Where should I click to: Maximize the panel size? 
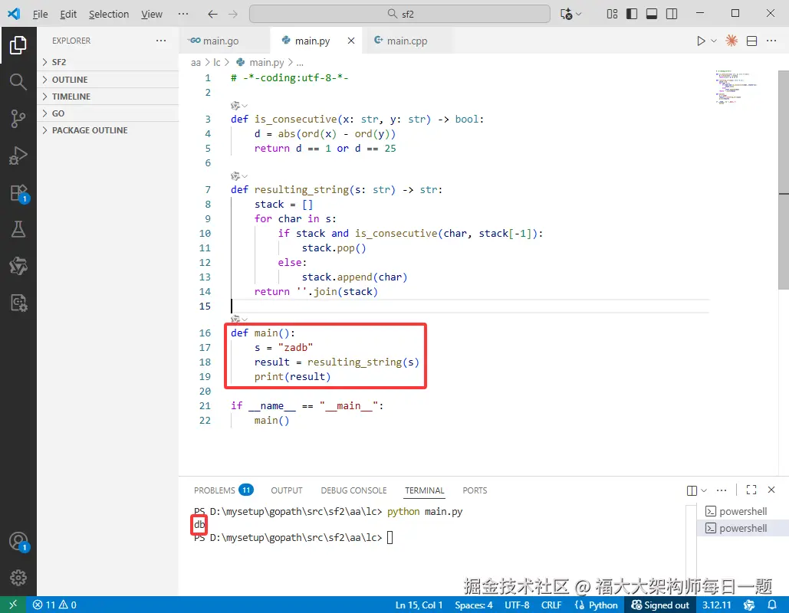tap(751, 490)
